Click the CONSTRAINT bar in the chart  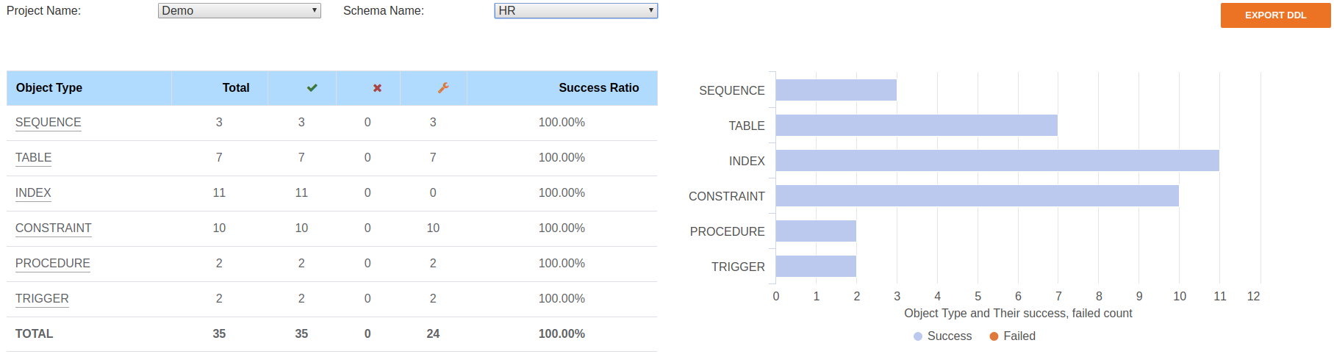pos(978,196)
